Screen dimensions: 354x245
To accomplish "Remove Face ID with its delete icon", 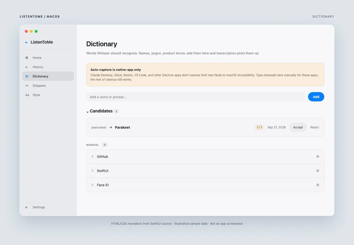I will click(318, 185).
